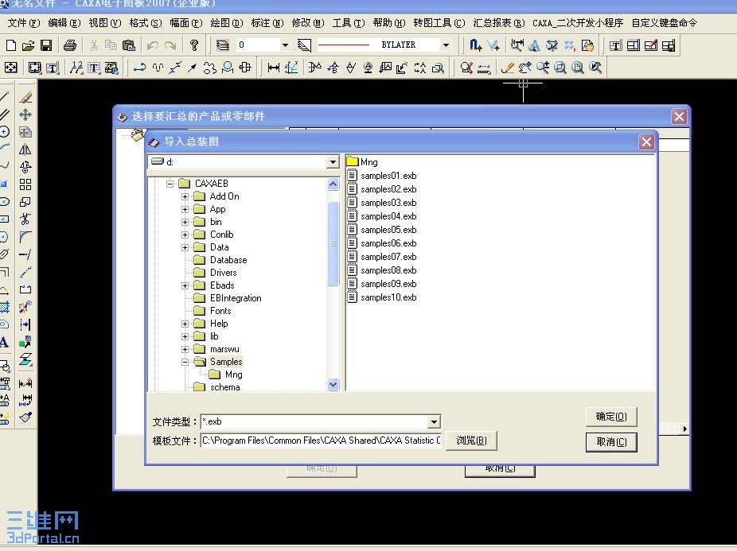Open the 转图工具(C) menu
The width and height of the screenshot is (737, 551).
439,22
